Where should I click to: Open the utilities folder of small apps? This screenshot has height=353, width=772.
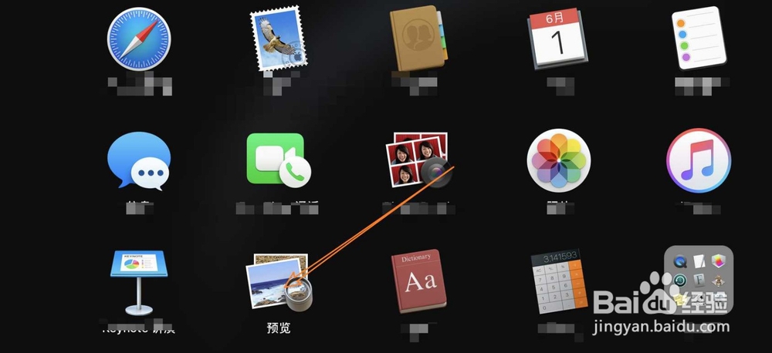[699, 281]
